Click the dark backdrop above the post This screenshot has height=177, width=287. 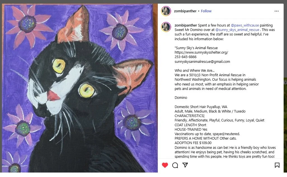[x=143, y=2]
